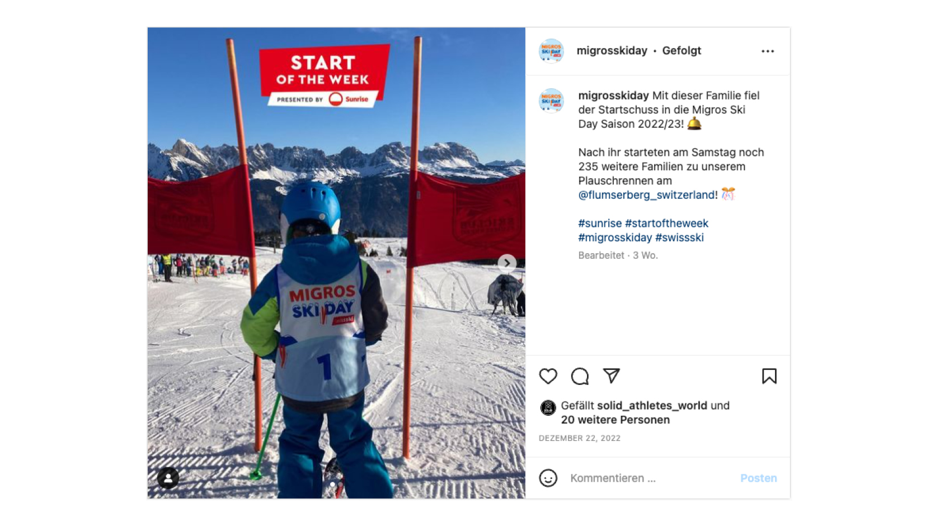Open the migrosskiday profile picture in the header
The width and height of the screenshot is (940, 528).
pyautogui.click(x=551, y=51)
